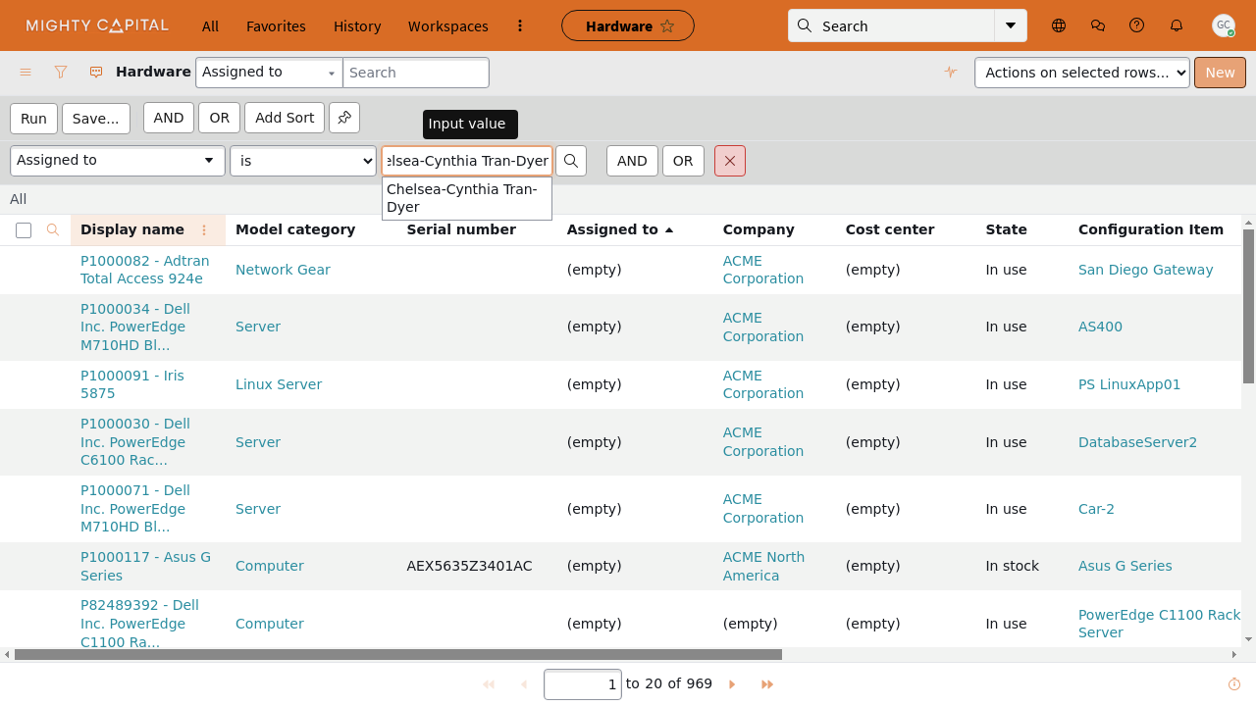
Task: Click the global search magnifier icon
Action: tap(805, 26)
